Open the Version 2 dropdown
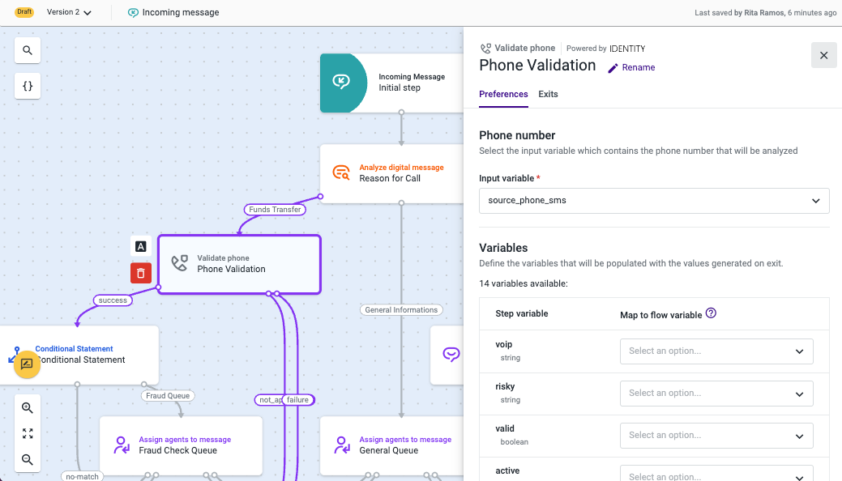The width and height of the screenshot is (842, 481). pyautogui.click(x=69, y=12)
